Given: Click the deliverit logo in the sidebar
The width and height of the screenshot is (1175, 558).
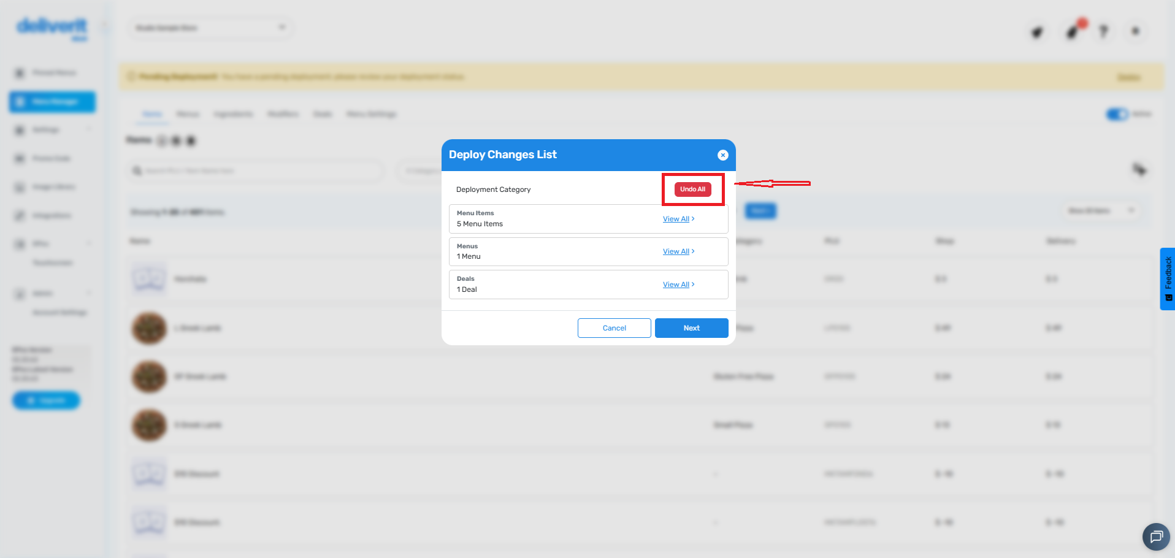Looking at the screenshot, I should pyautogui.click(x=52, y=28).
